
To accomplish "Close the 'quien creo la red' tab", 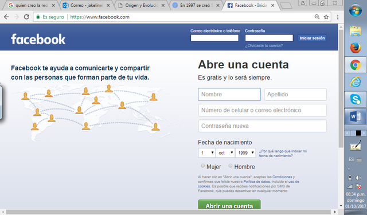I will click(x=53, y=5).
